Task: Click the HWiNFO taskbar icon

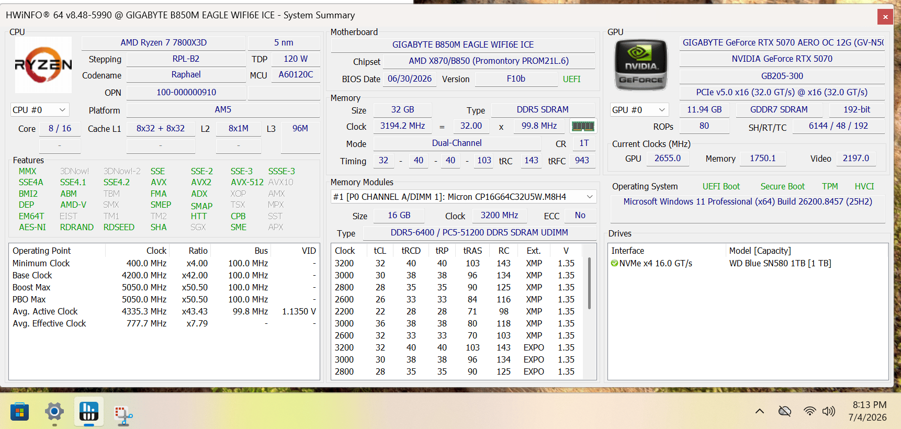Action: (x=89, y=412)
